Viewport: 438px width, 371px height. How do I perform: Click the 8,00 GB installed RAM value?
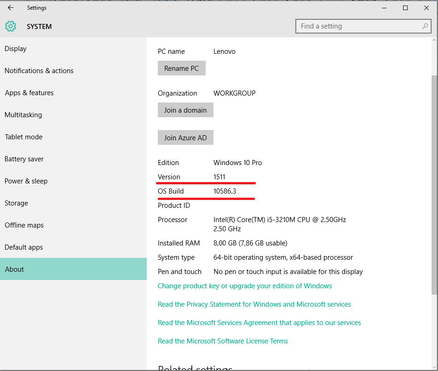click(250, 243)
